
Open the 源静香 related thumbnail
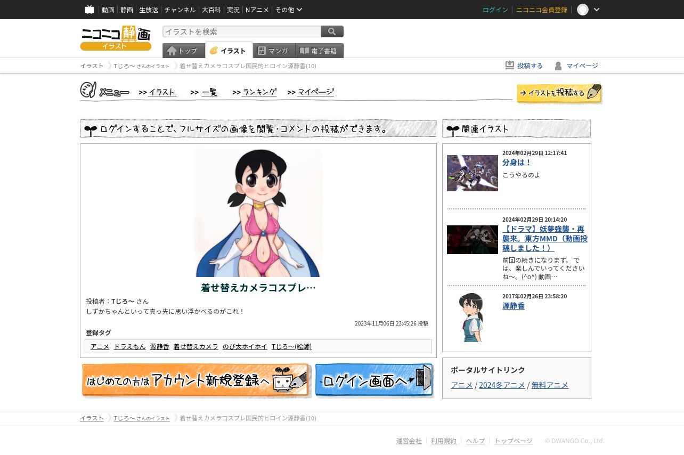[x=471, y=318]
